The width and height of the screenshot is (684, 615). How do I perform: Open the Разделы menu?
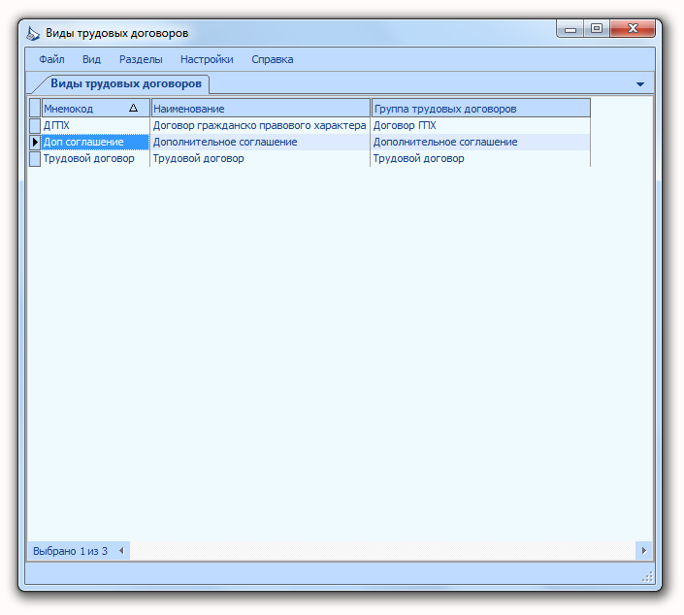point(141,59)
